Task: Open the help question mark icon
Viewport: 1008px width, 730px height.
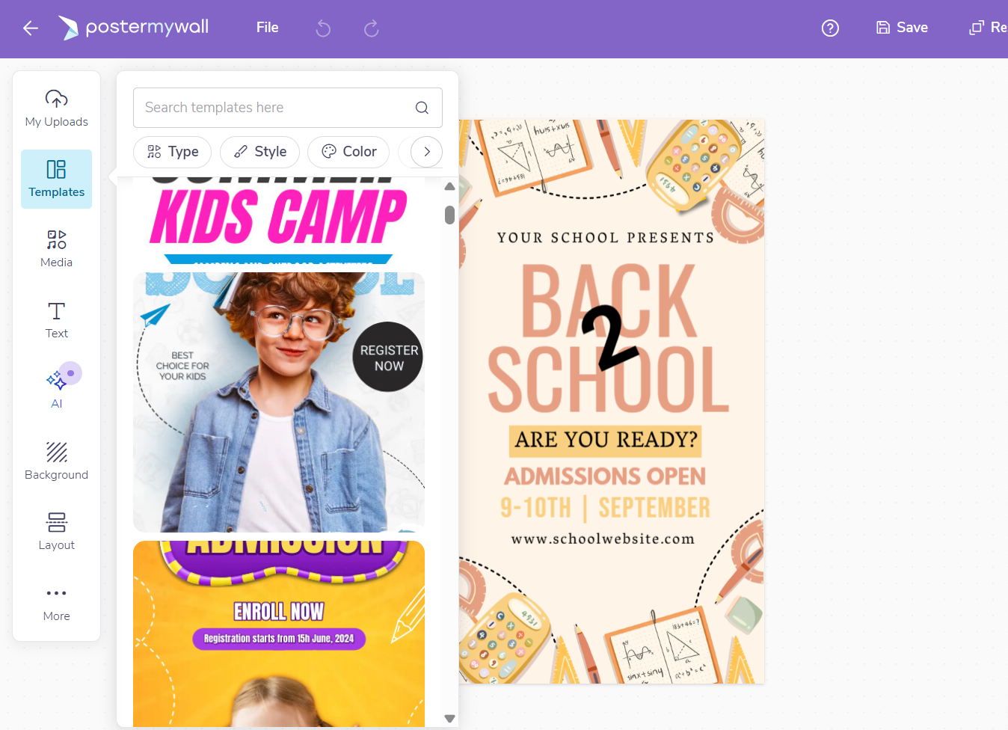Action: 830,28
